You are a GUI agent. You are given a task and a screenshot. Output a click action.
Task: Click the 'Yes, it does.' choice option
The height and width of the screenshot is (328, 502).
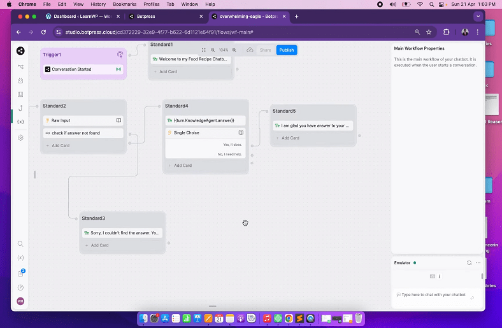(233, 145)
